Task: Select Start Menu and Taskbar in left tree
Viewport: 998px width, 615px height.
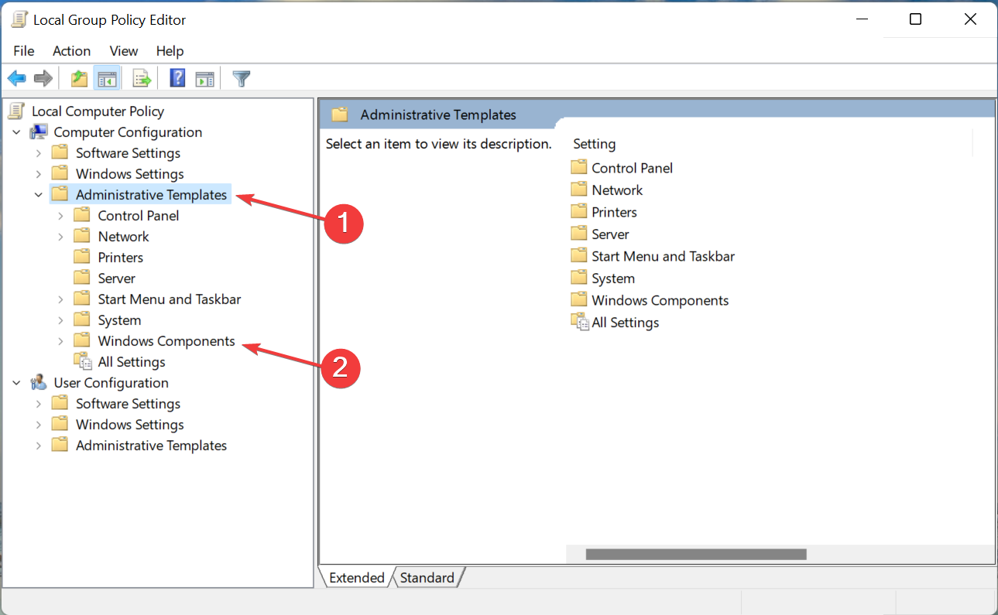Action: (170, 299)
